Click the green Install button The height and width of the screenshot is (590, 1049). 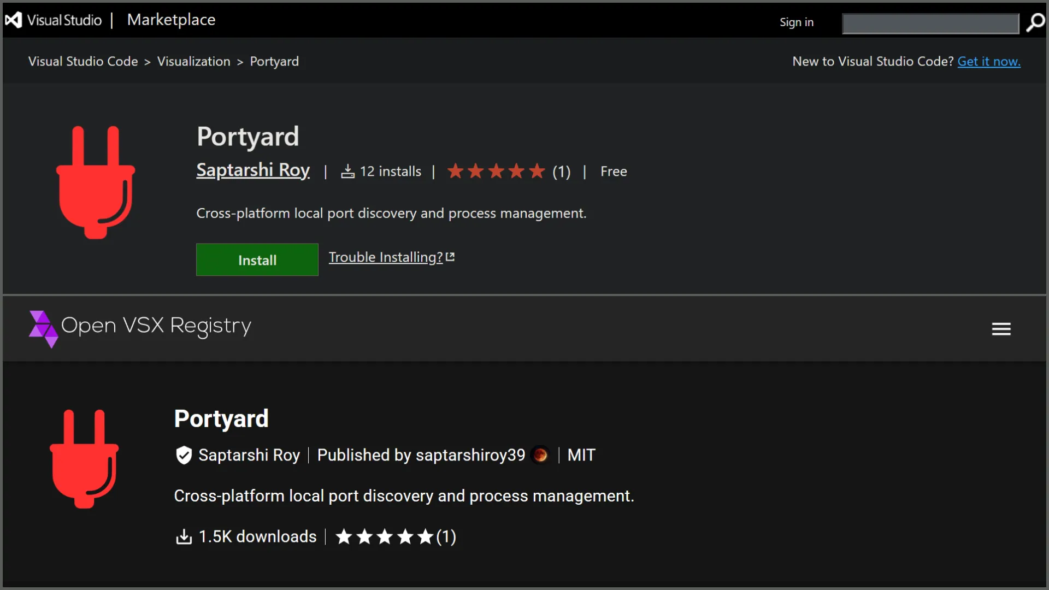pyautogui.click(x=257, y=259)
